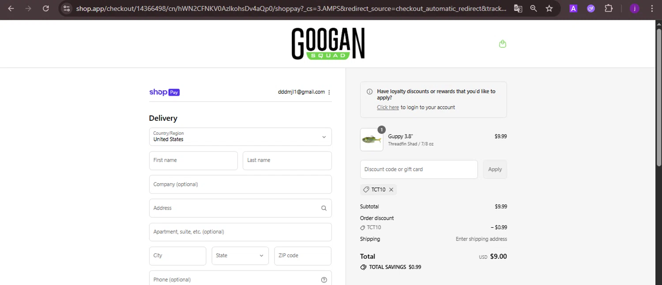
Task: Open account options next to email
Action: pyautogui.click(x=329, y=92)
